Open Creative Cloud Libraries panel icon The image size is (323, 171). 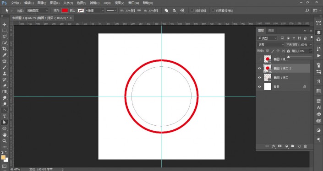click(318, 121)
